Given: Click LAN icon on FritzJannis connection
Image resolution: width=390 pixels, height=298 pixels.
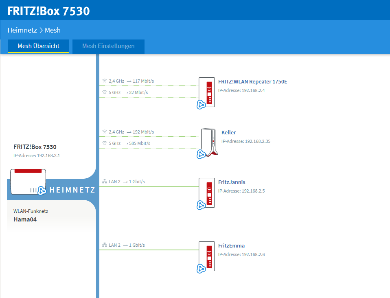Looking at the screenshot, I should 105,182.
